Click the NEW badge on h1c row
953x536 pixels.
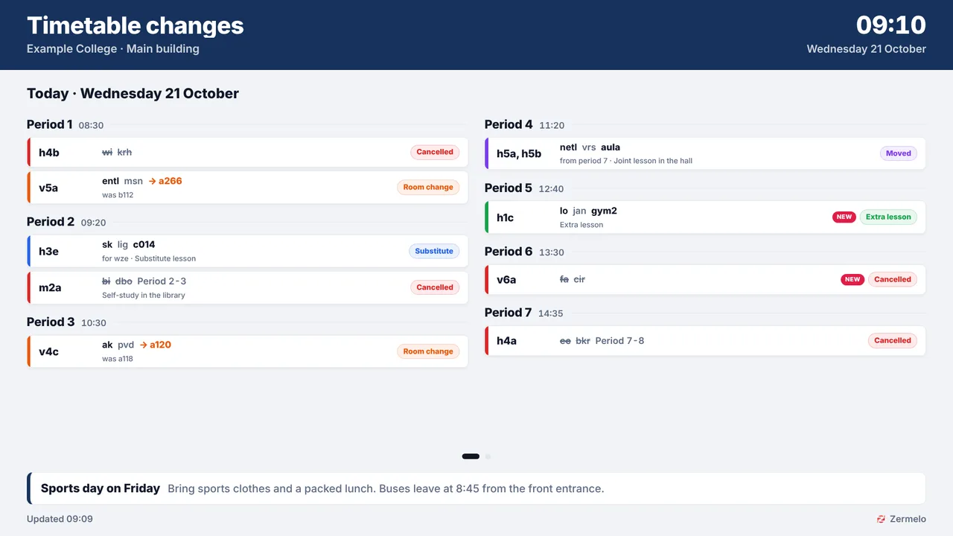click(x=844, y=217)
